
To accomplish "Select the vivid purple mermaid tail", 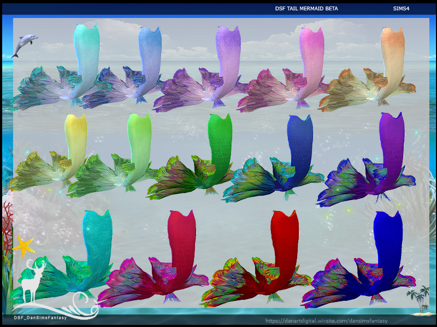I will pyautogui.click(x=366, y=159).
